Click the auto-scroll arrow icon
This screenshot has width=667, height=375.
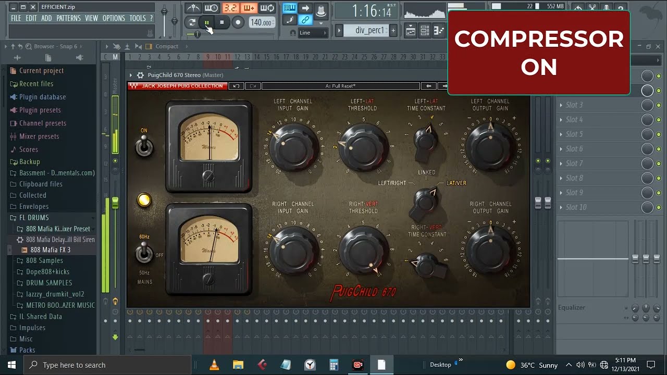(306, 8)
